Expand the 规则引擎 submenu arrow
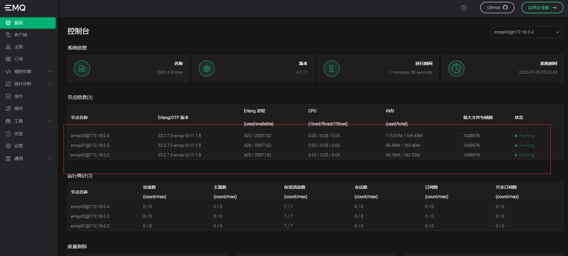Image resolution: width=568 pixels, height=256 pixels. pos(50,72)
